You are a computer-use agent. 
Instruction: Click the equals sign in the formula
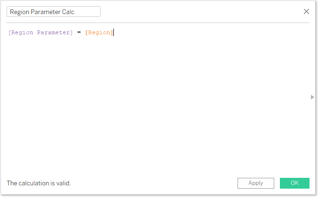79,32
